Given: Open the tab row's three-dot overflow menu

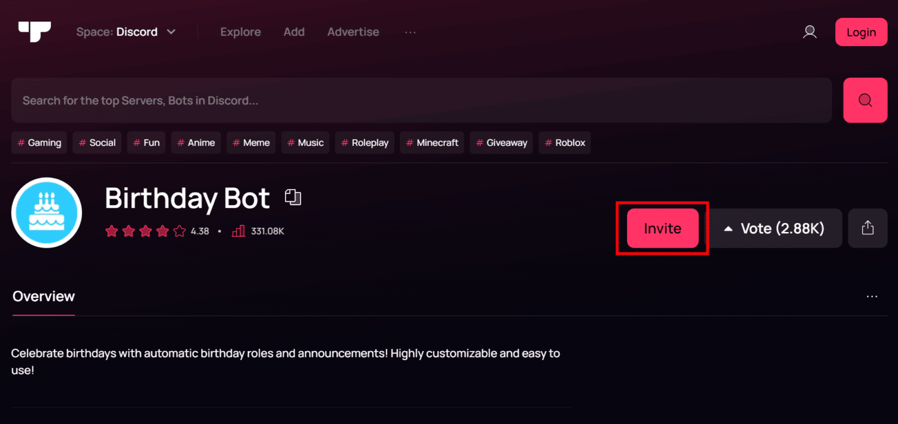Looking at the screenshot, I should point(872,297).
